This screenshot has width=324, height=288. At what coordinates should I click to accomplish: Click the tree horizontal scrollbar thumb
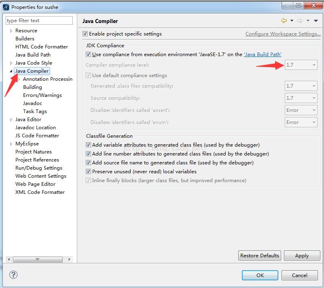(38, 259)
